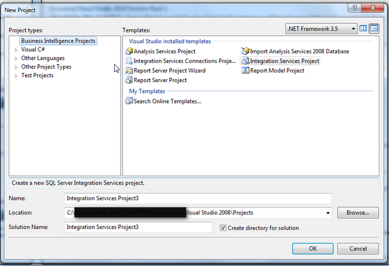The width and height of the screenshot is (389, 266).
Task: Switch templates view to large icons
Action: tap(363, 29)
